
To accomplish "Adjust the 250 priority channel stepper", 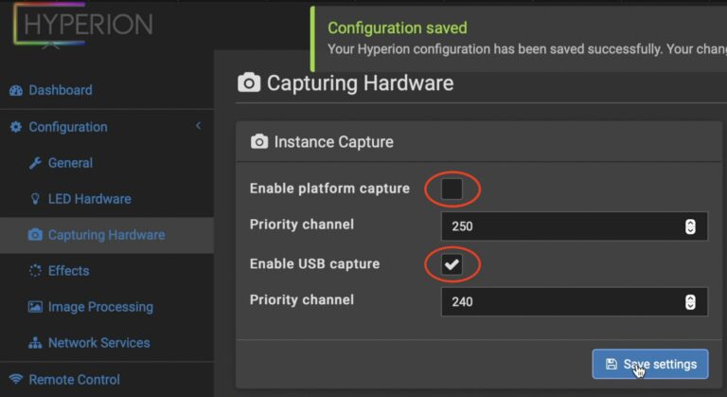I will (x=690, y=226).
